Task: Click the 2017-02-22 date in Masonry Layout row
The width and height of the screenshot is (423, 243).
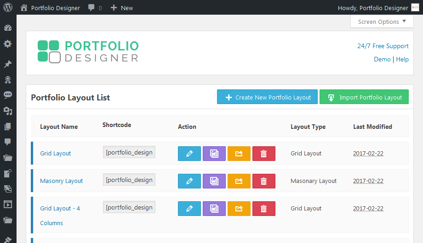Action: [x=368, y=181]
